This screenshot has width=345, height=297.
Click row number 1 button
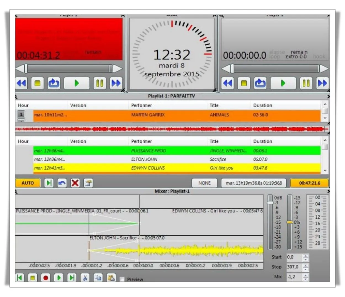[x=21, y=114]
